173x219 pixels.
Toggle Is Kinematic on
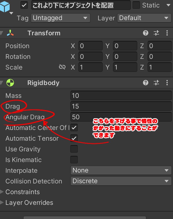(x=74, y=160)
